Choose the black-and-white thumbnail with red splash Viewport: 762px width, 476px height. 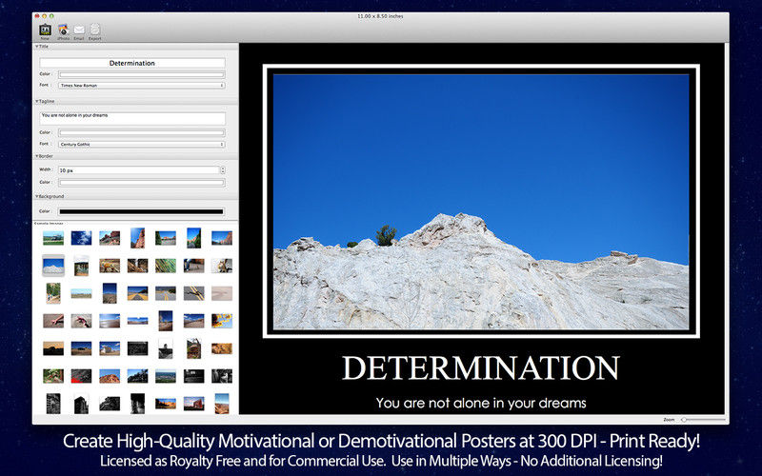pyautogui.click(x=81, y=376)
